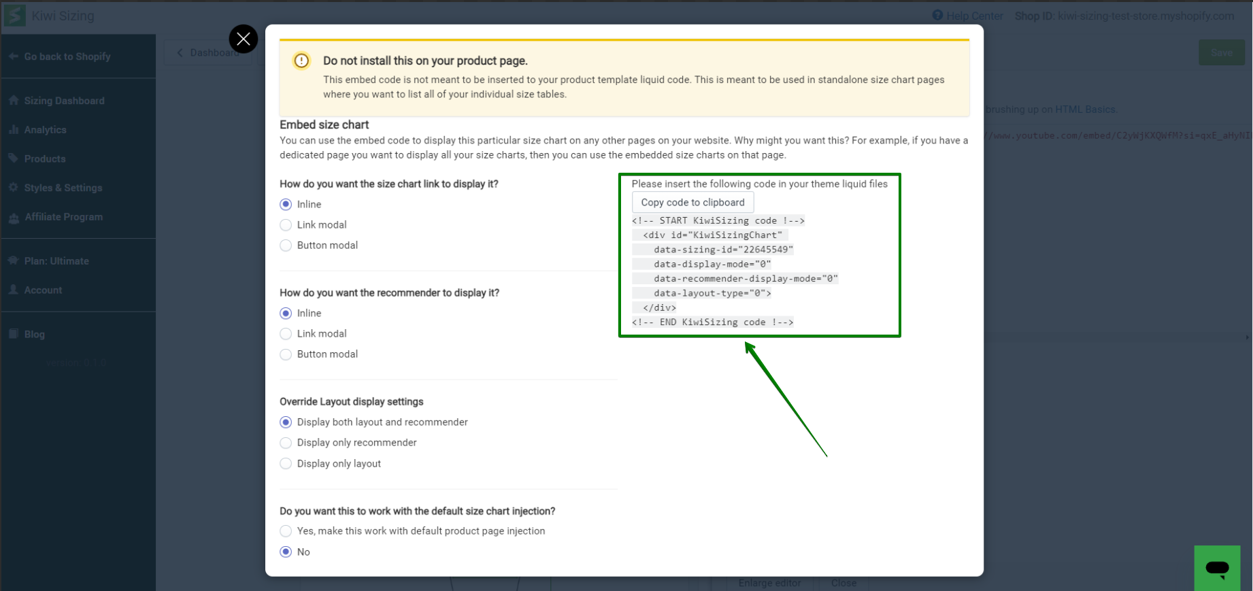Open Affiliate Program in sidebar
1253x591 pixels.
pyautogui.click(x=64, y=217)
